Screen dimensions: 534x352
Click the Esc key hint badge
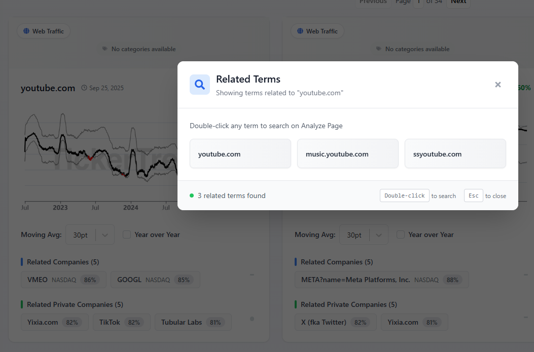(473, 195)
